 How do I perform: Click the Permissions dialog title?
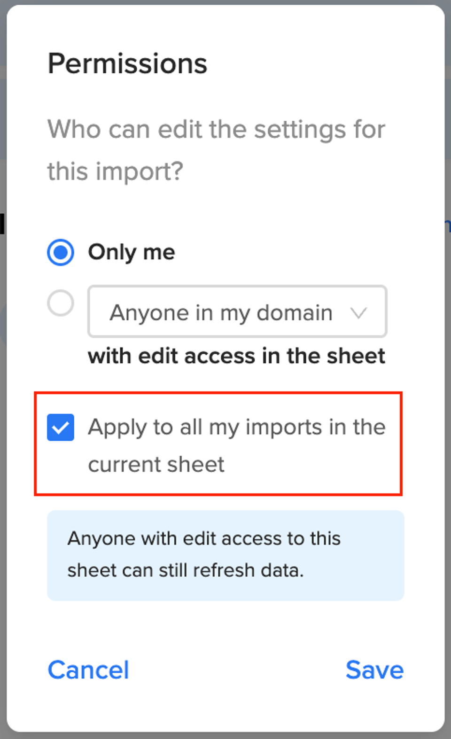coord(127,63)
